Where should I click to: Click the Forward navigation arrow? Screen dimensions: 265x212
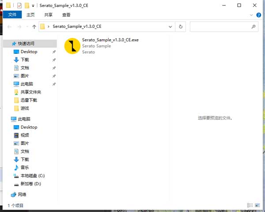[19, 26]
